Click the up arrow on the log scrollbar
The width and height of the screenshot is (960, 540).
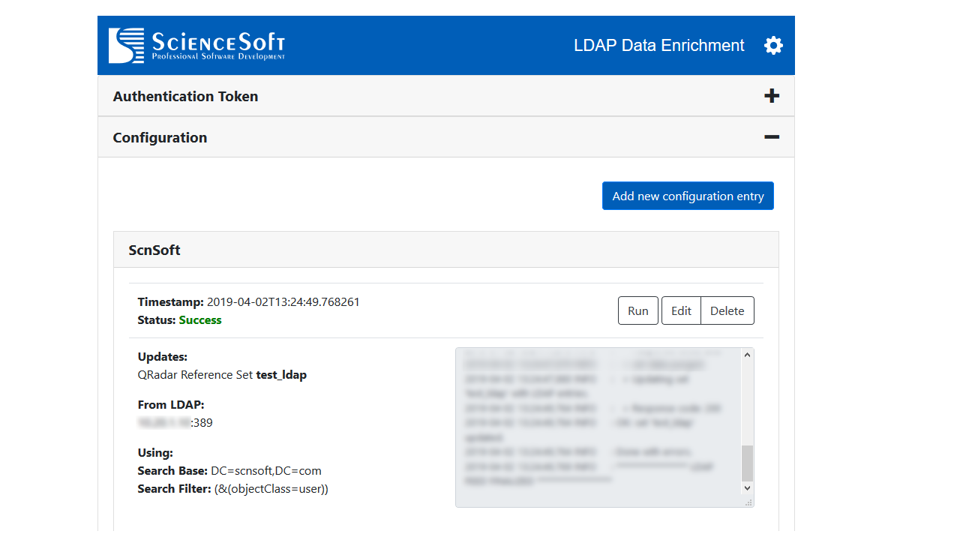[746, 355]
